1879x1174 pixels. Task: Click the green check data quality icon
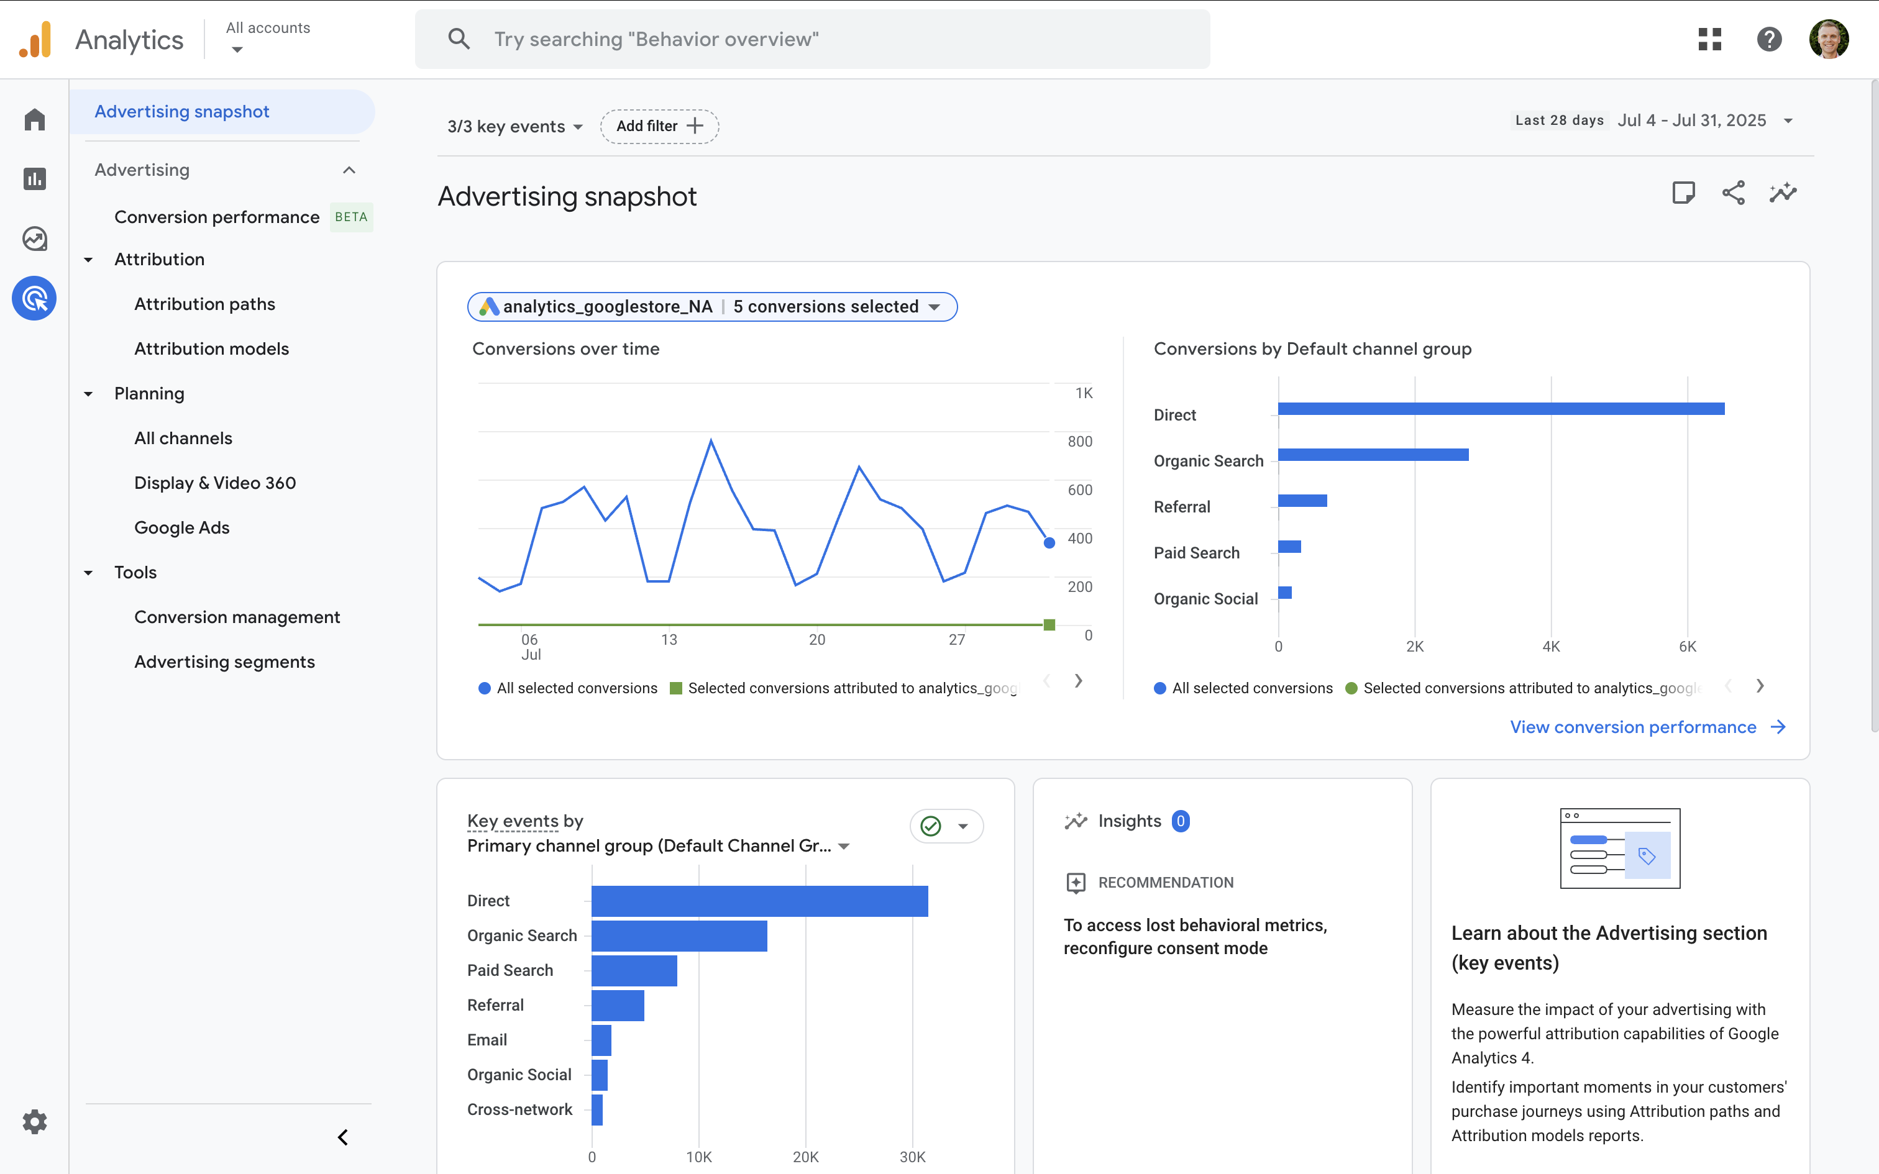pos(930,826)
